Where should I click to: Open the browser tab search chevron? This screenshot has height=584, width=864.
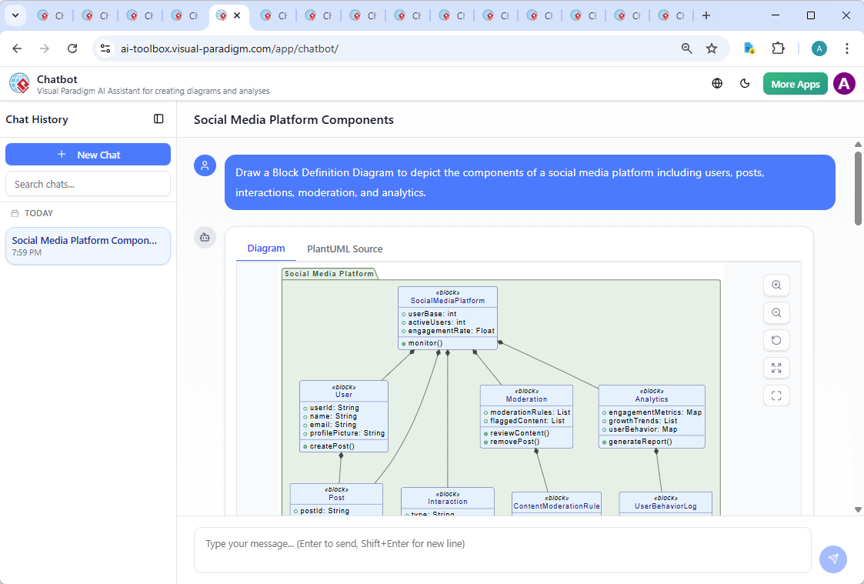click(x=15, y=15)
